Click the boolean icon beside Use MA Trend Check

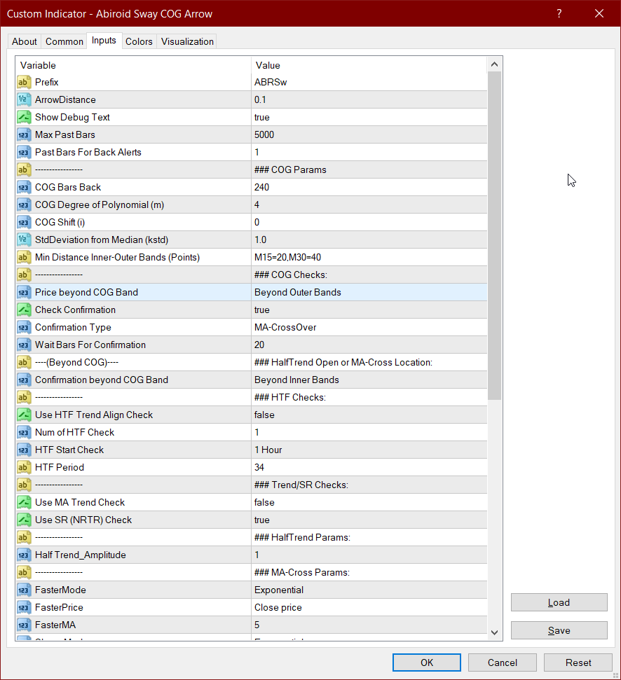[x=24, y=503]
